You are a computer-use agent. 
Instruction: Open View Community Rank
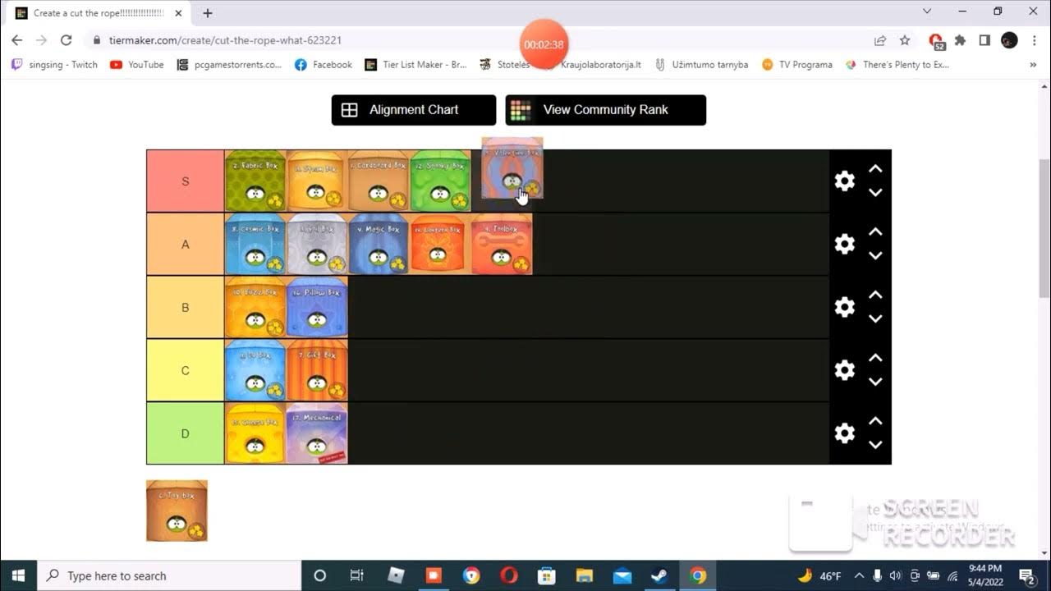[x=606, y=110]
